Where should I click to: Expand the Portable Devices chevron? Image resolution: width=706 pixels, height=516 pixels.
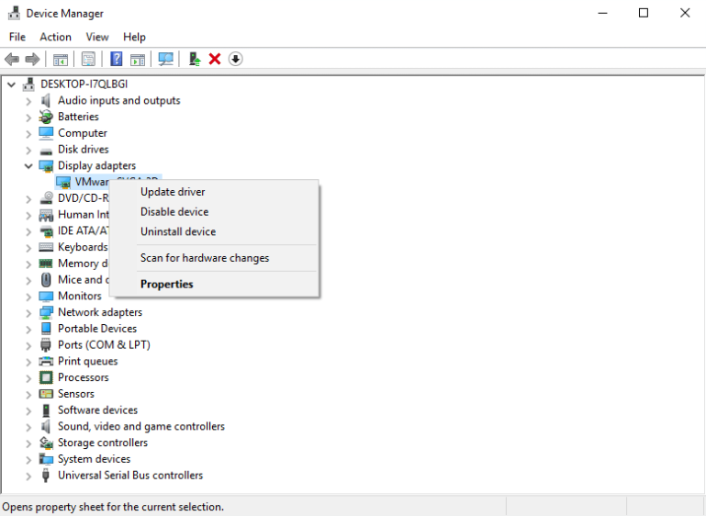coord(28,329)
